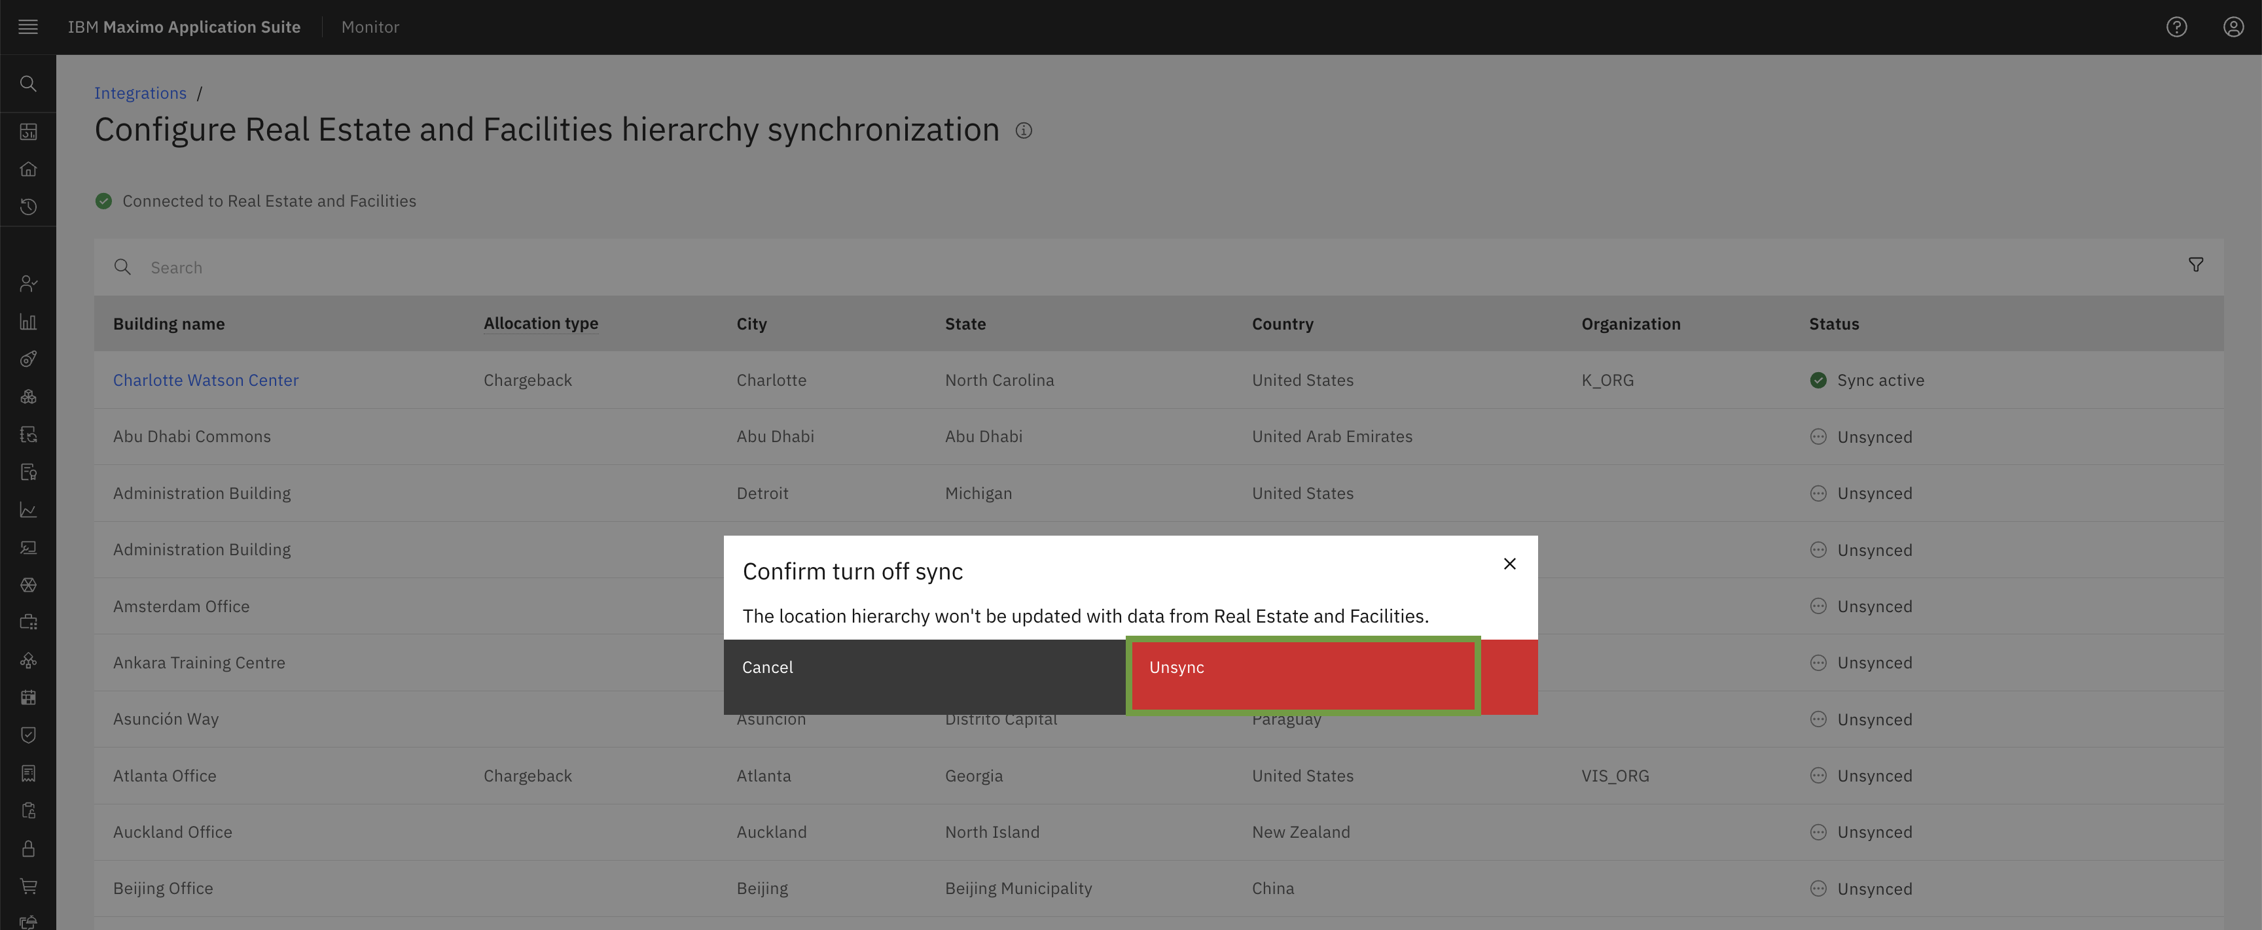Open the briefcase sidebar icon
The width and height of the screenshot is (2262, 930).
click(28, 622)
